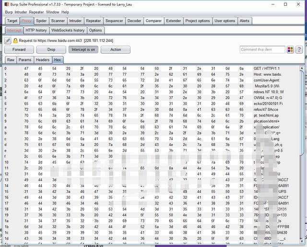Open the Repeater menu in menu bar
The image size is (307, 247).
click(36, 12)
